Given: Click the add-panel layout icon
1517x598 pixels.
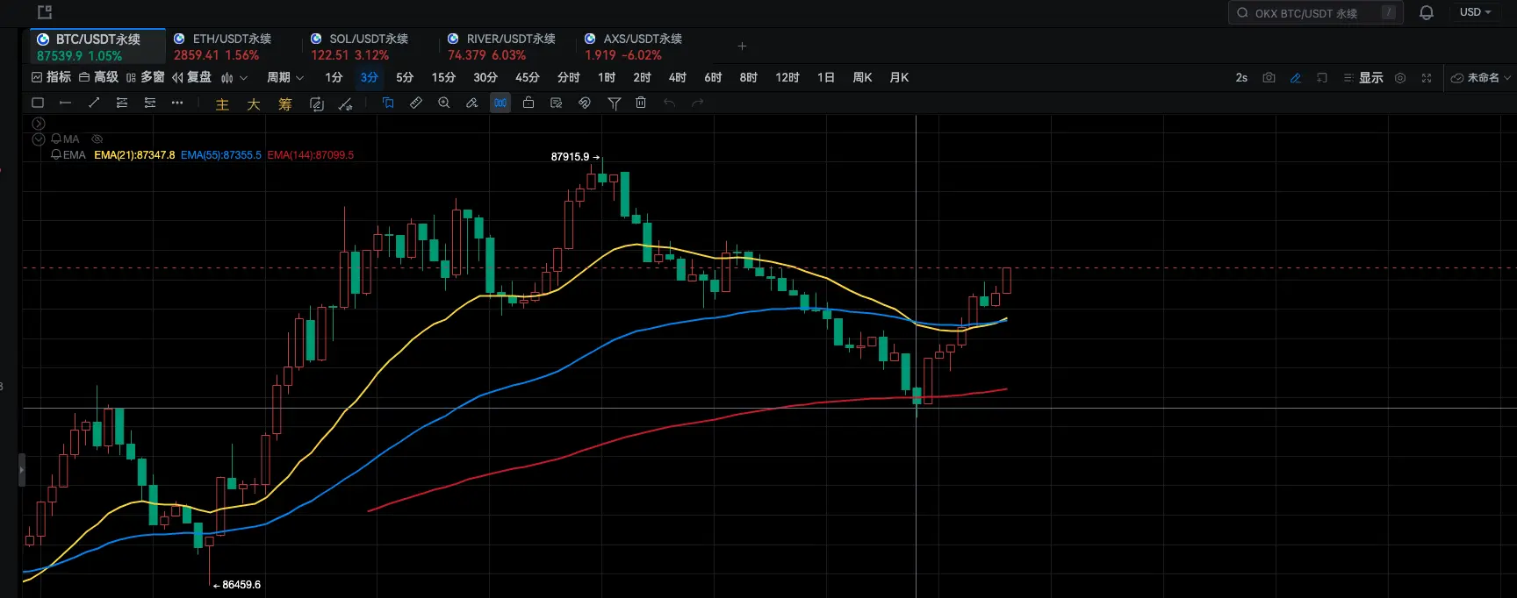Looking at the screenshot, I should point(1322,77).
